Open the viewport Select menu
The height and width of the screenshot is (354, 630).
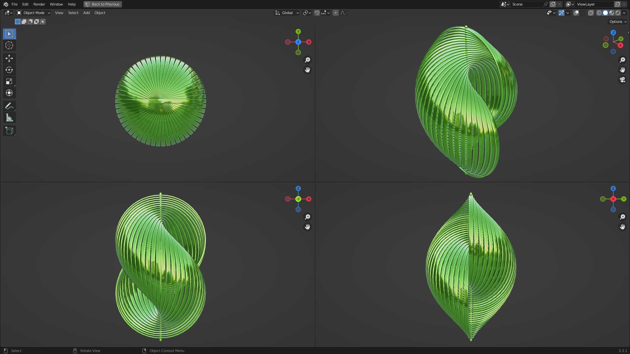[73, 13]
